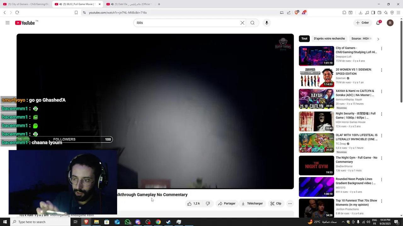Open Brave Shields lion icon
Viewport: 403px width, 226px height.
pos(297,13)
